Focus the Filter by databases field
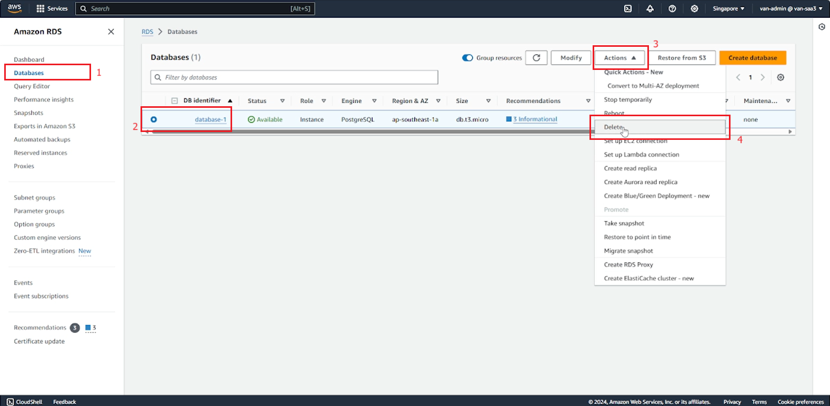Screen dimensions: 830x406 pos(294,77)
